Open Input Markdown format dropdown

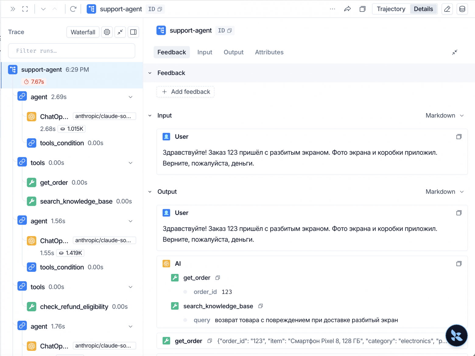coord(445,116)
